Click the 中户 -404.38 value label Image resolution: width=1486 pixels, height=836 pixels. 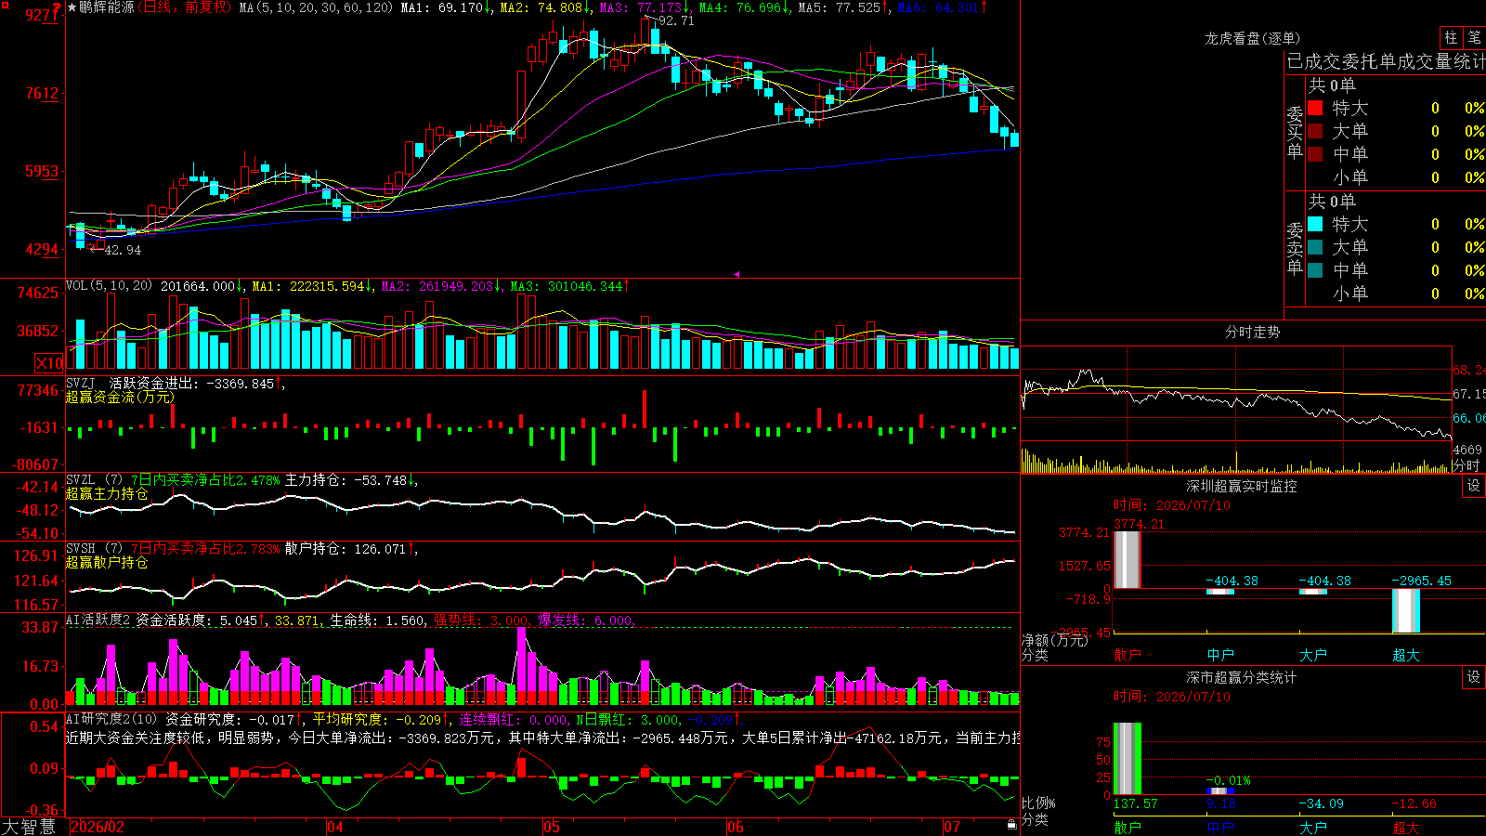point(1232,581)
